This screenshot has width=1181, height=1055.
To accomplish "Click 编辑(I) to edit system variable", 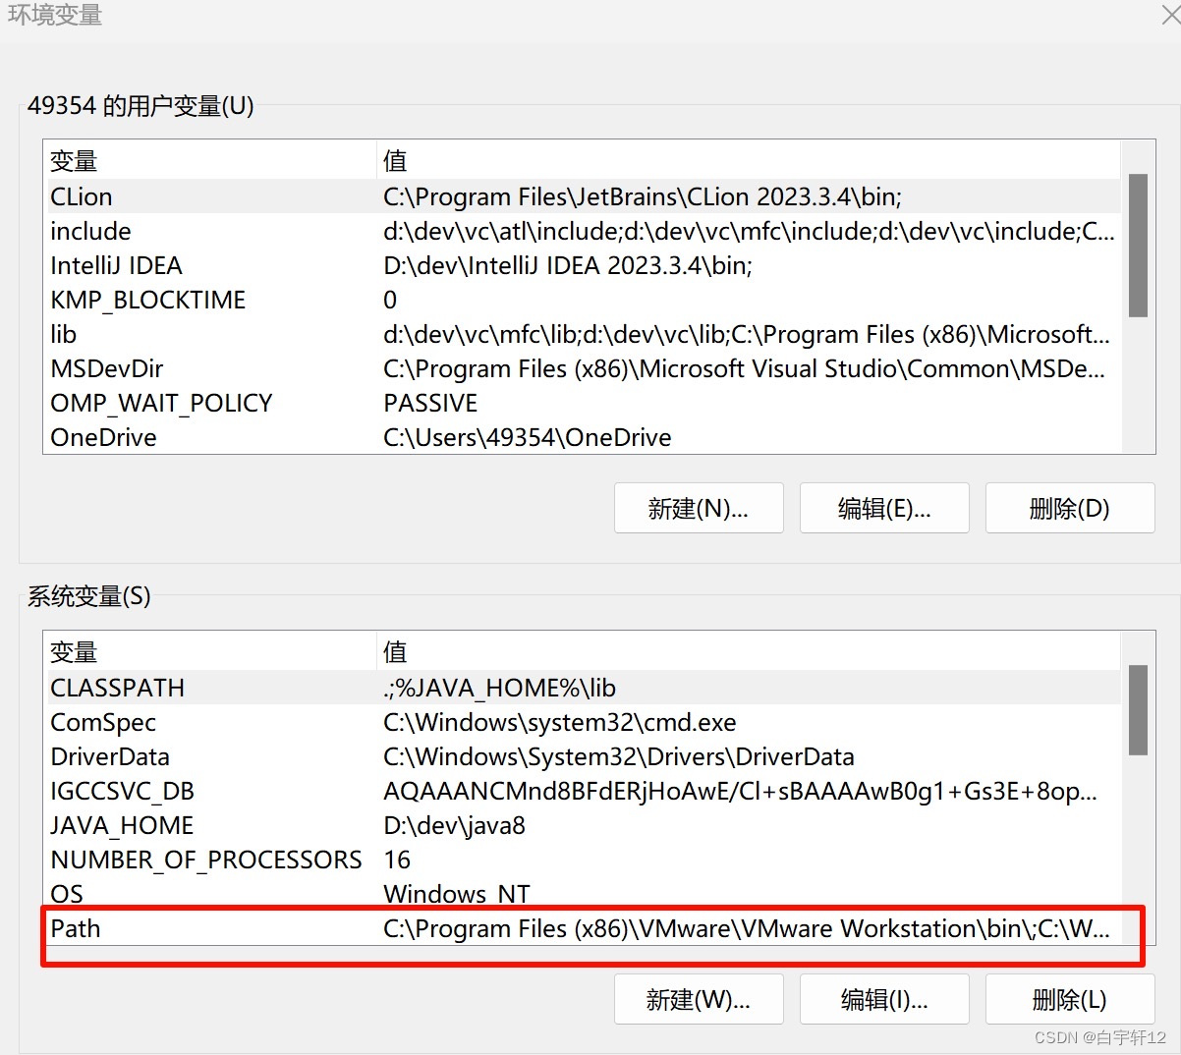I will (x=883, y=999).
